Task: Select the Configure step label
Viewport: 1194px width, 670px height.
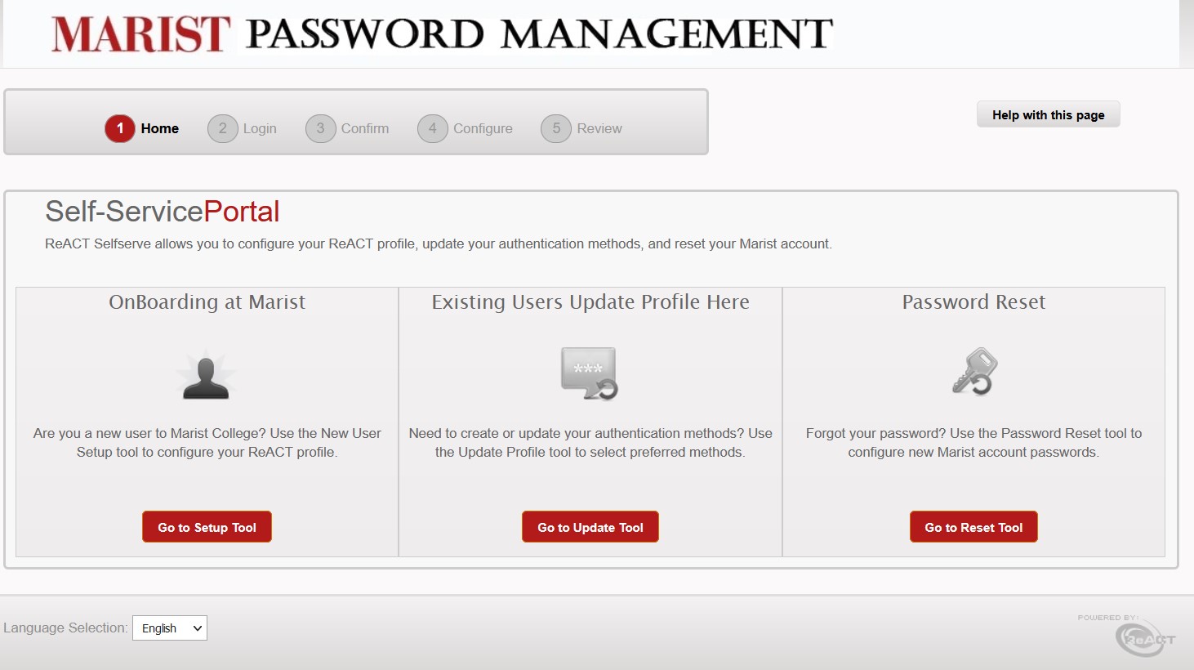Action: coord(483,128)
